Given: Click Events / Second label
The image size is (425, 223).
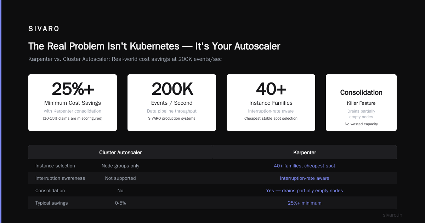Looking at the screenshot, I should (172, 103).
